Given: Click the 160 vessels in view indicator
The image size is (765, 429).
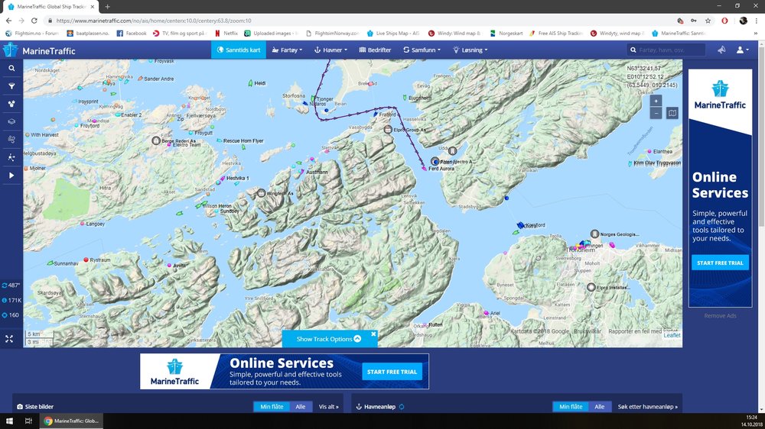Looking at the screenshot, I should [x=11, y=315].
